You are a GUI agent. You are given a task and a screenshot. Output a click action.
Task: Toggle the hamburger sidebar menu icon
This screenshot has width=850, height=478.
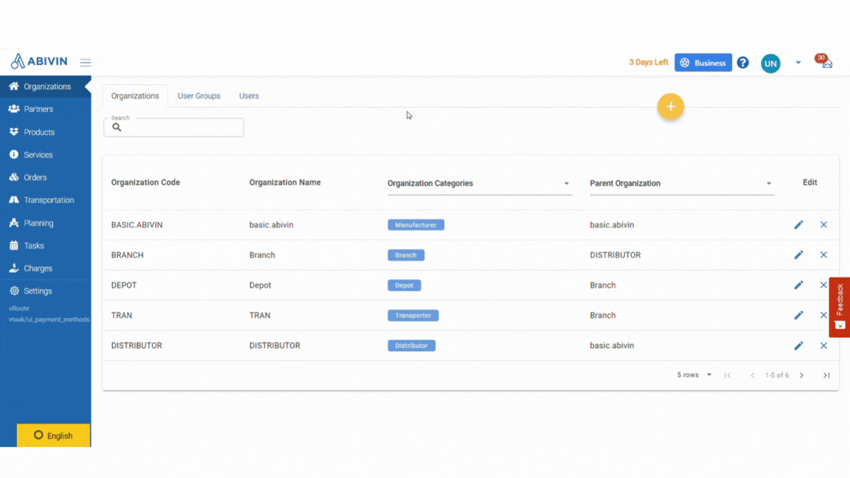tap(85, 62)
